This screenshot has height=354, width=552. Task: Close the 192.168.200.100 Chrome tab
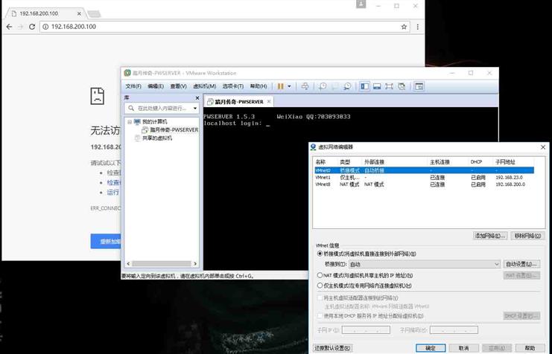79,13
